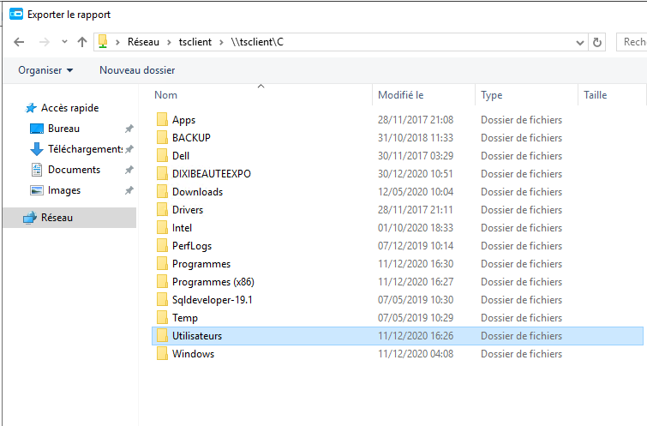Click the Accès rapide star icon
The height and width of the screenshot is (426, 647).
point(31,108)
